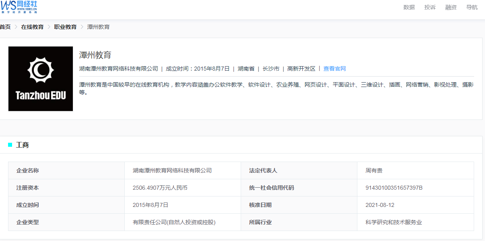Click the 潭州教育 breadcrumb item
The height and width of the screenshot is (241, 485).
point(98,27)
